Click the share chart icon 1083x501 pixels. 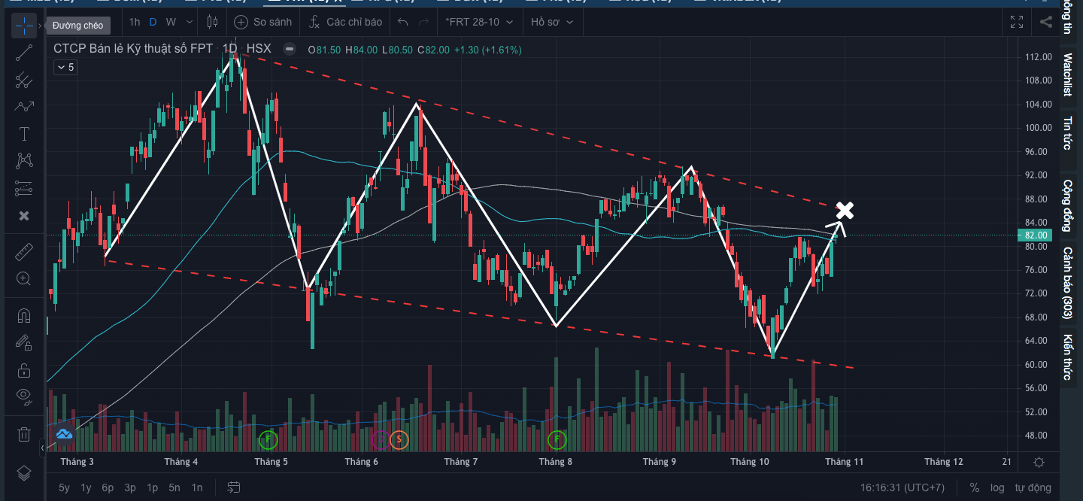coord(1046,22)
